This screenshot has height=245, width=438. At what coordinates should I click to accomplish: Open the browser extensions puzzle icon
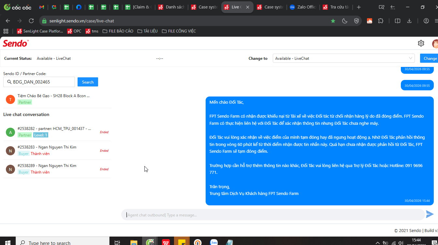(381, 21)
